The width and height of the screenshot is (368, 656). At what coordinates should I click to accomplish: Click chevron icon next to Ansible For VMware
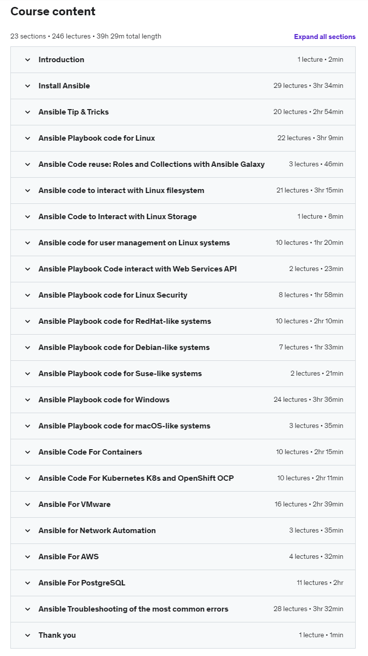[x=28, y=504]
